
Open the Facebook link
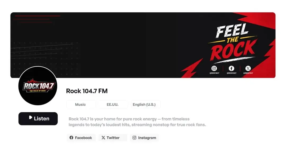point(81,138)
